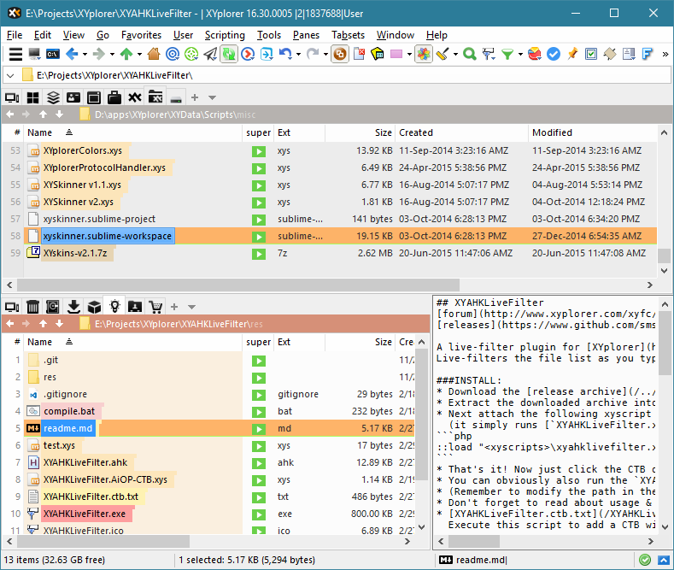Select the XYAHKLiveFilter.exe file
Screen dimensions: 674x570
pyautogui.click(x=84, y=514)
